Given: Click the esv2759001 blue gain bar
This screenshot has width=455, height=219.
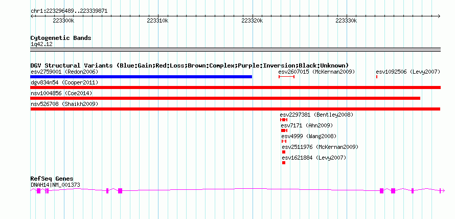Looking at the screenshot, I should pos(141,77).
